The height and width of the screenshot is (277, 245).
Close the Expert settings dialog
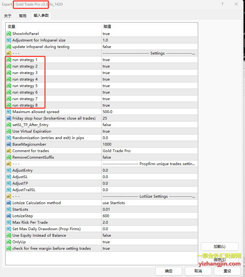(236, 4)
